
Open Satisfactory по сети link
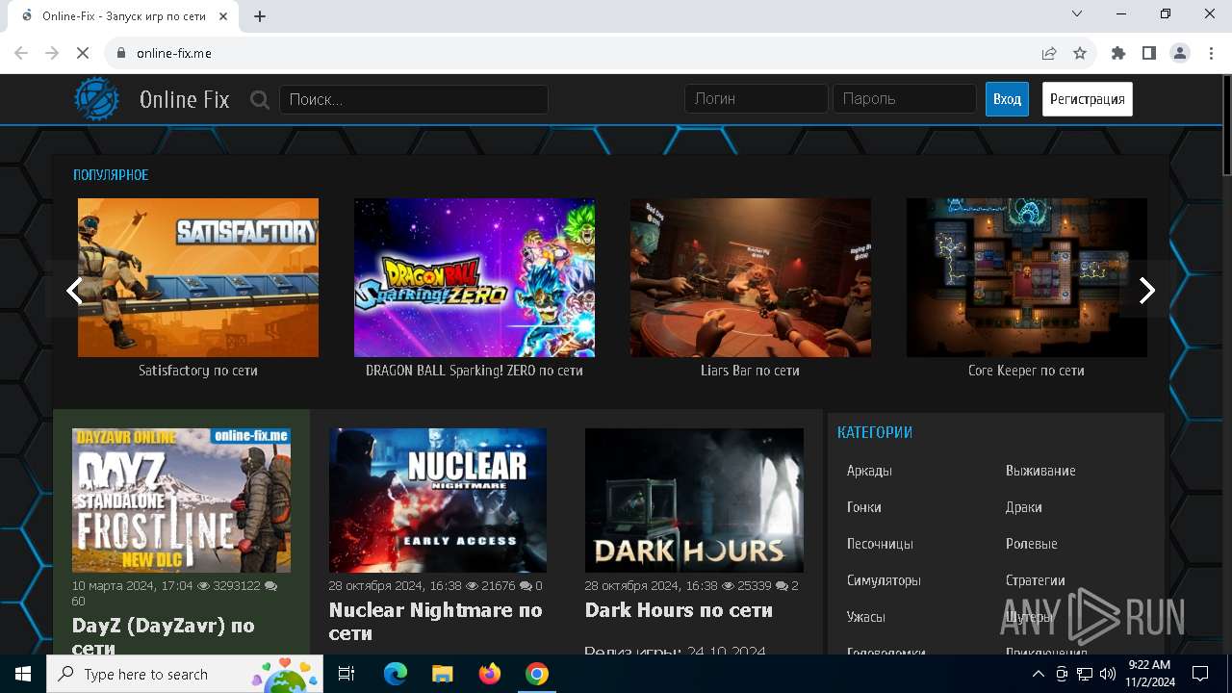198,371
